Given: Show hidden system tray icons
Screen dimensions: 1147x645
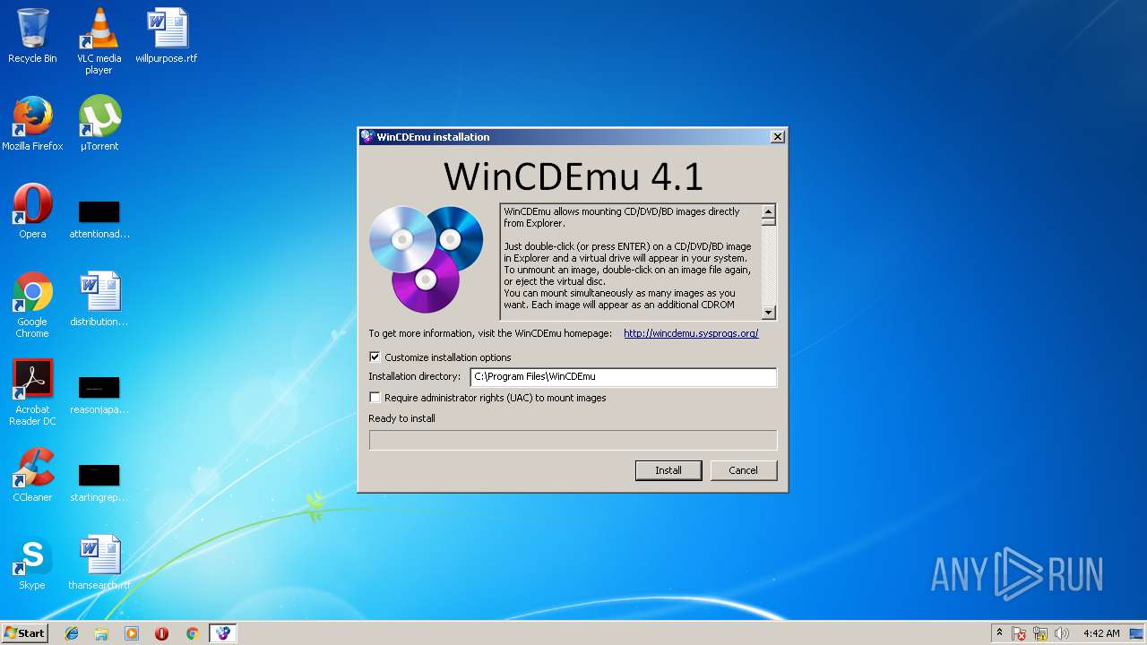Looking at the screenshot, I should (999, 633).
